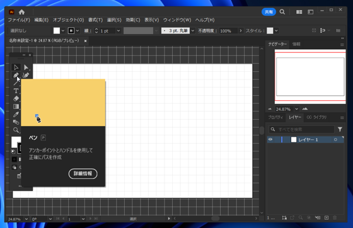This screenshot has height=228, width=353.
Task: Select the Zoom tool in toolbox
Action: [x=16, y=130]
